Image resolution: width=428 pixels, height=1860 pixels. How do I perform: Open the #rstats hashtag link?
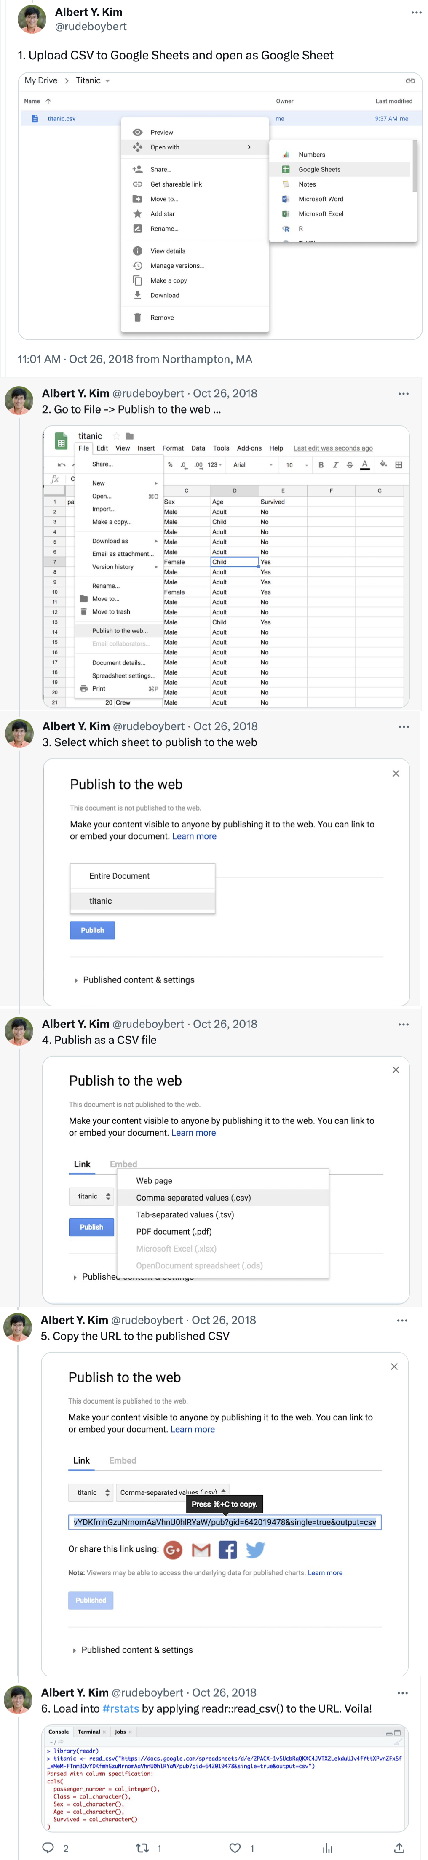point(120,1708)
